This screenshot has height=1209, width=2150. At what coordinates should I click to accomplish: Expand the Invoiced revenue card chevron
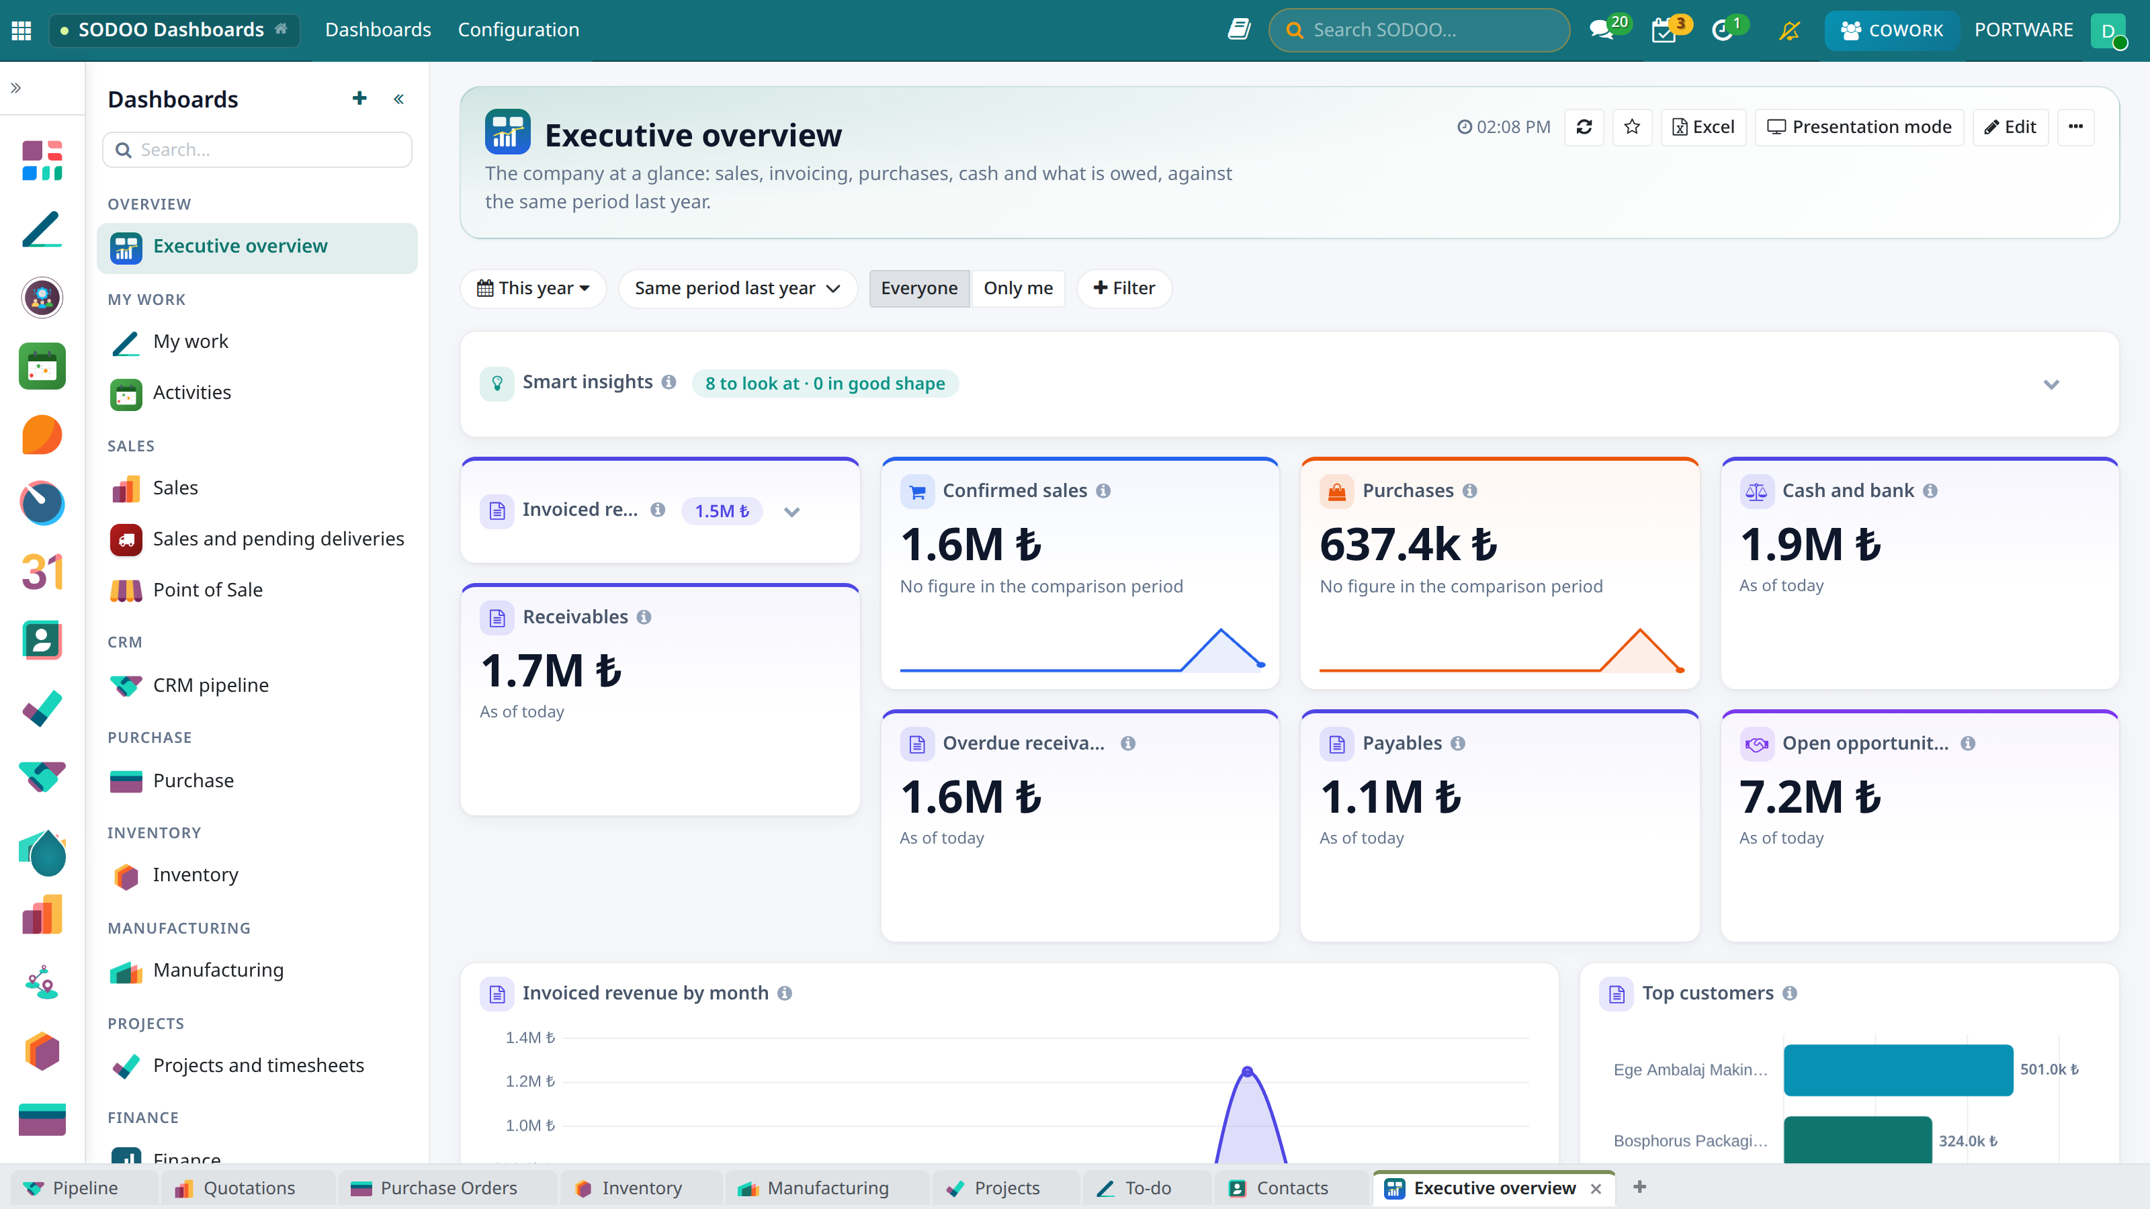(x=792, y=511)
